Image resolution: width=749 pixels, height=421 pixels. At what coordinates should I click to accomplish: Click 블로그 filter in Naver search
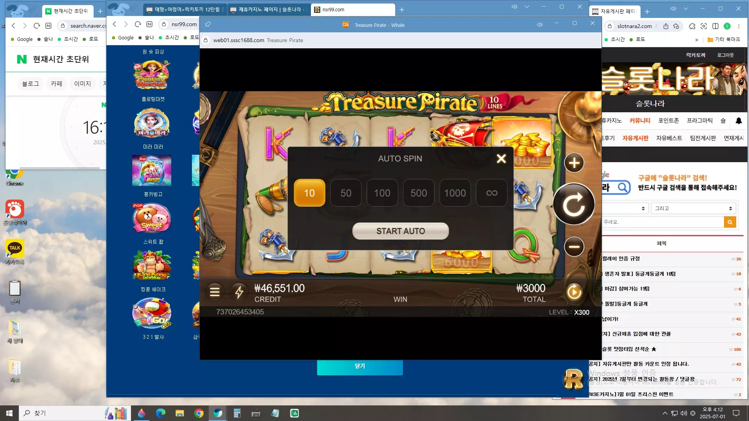point(30,84)
